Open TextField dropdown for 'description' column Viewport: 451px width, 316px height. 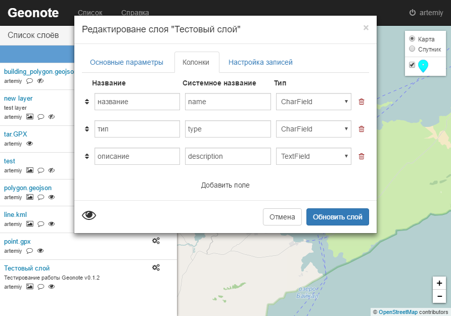pyautogui.click(x=313, y=156)
